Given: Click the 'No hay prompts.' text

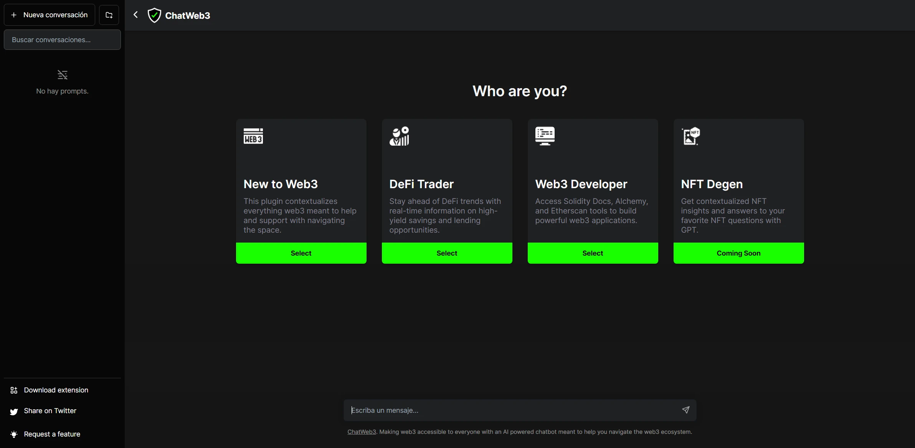Looking at the screenshot, I should coord(62,91).
